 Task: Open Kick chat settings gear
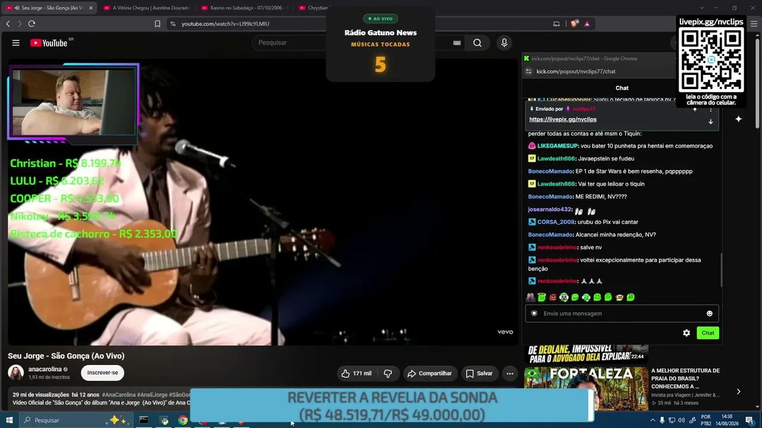point(686,333)
